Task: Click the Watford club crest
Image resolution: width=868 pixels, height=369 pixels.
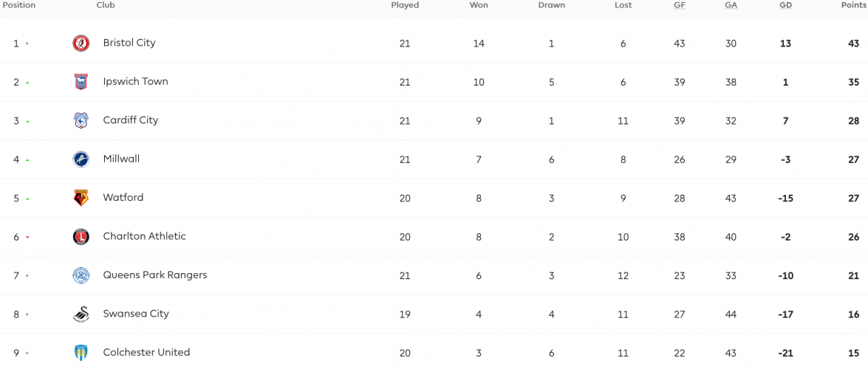Action: coord(81,198)
